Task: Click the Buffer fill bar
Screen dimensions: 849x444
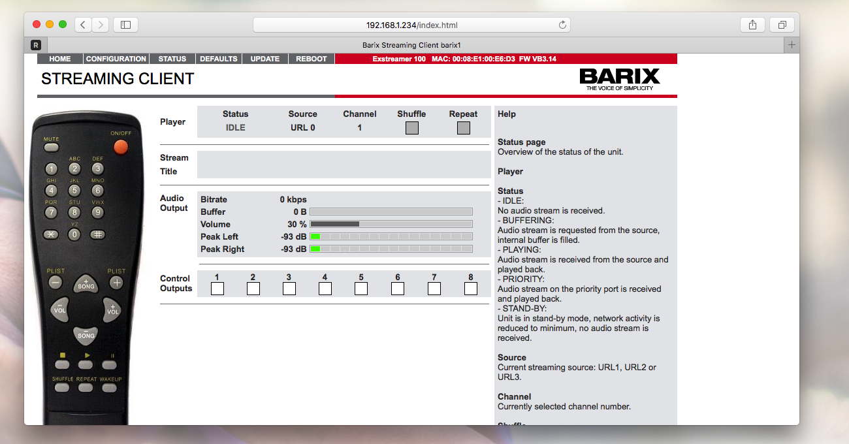Action: [x=391, y=212]
